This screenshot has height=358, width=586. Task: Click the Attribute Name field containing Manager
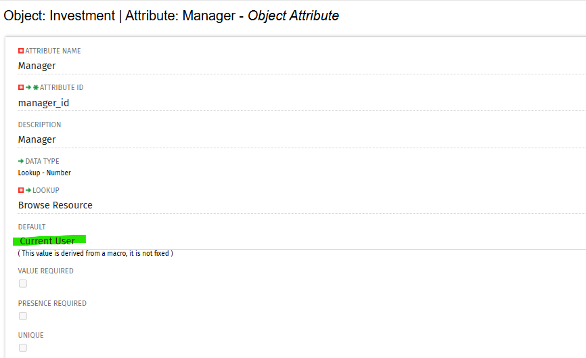click(302, 66)
